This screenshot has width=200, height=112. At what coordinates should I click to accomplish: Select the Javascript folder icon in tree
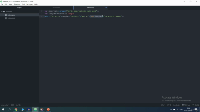click(4, 12)
